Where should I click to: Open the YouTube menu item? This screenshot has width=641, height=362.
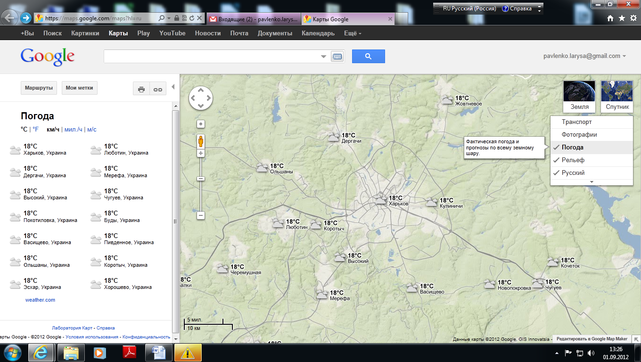tap(173, 33)
